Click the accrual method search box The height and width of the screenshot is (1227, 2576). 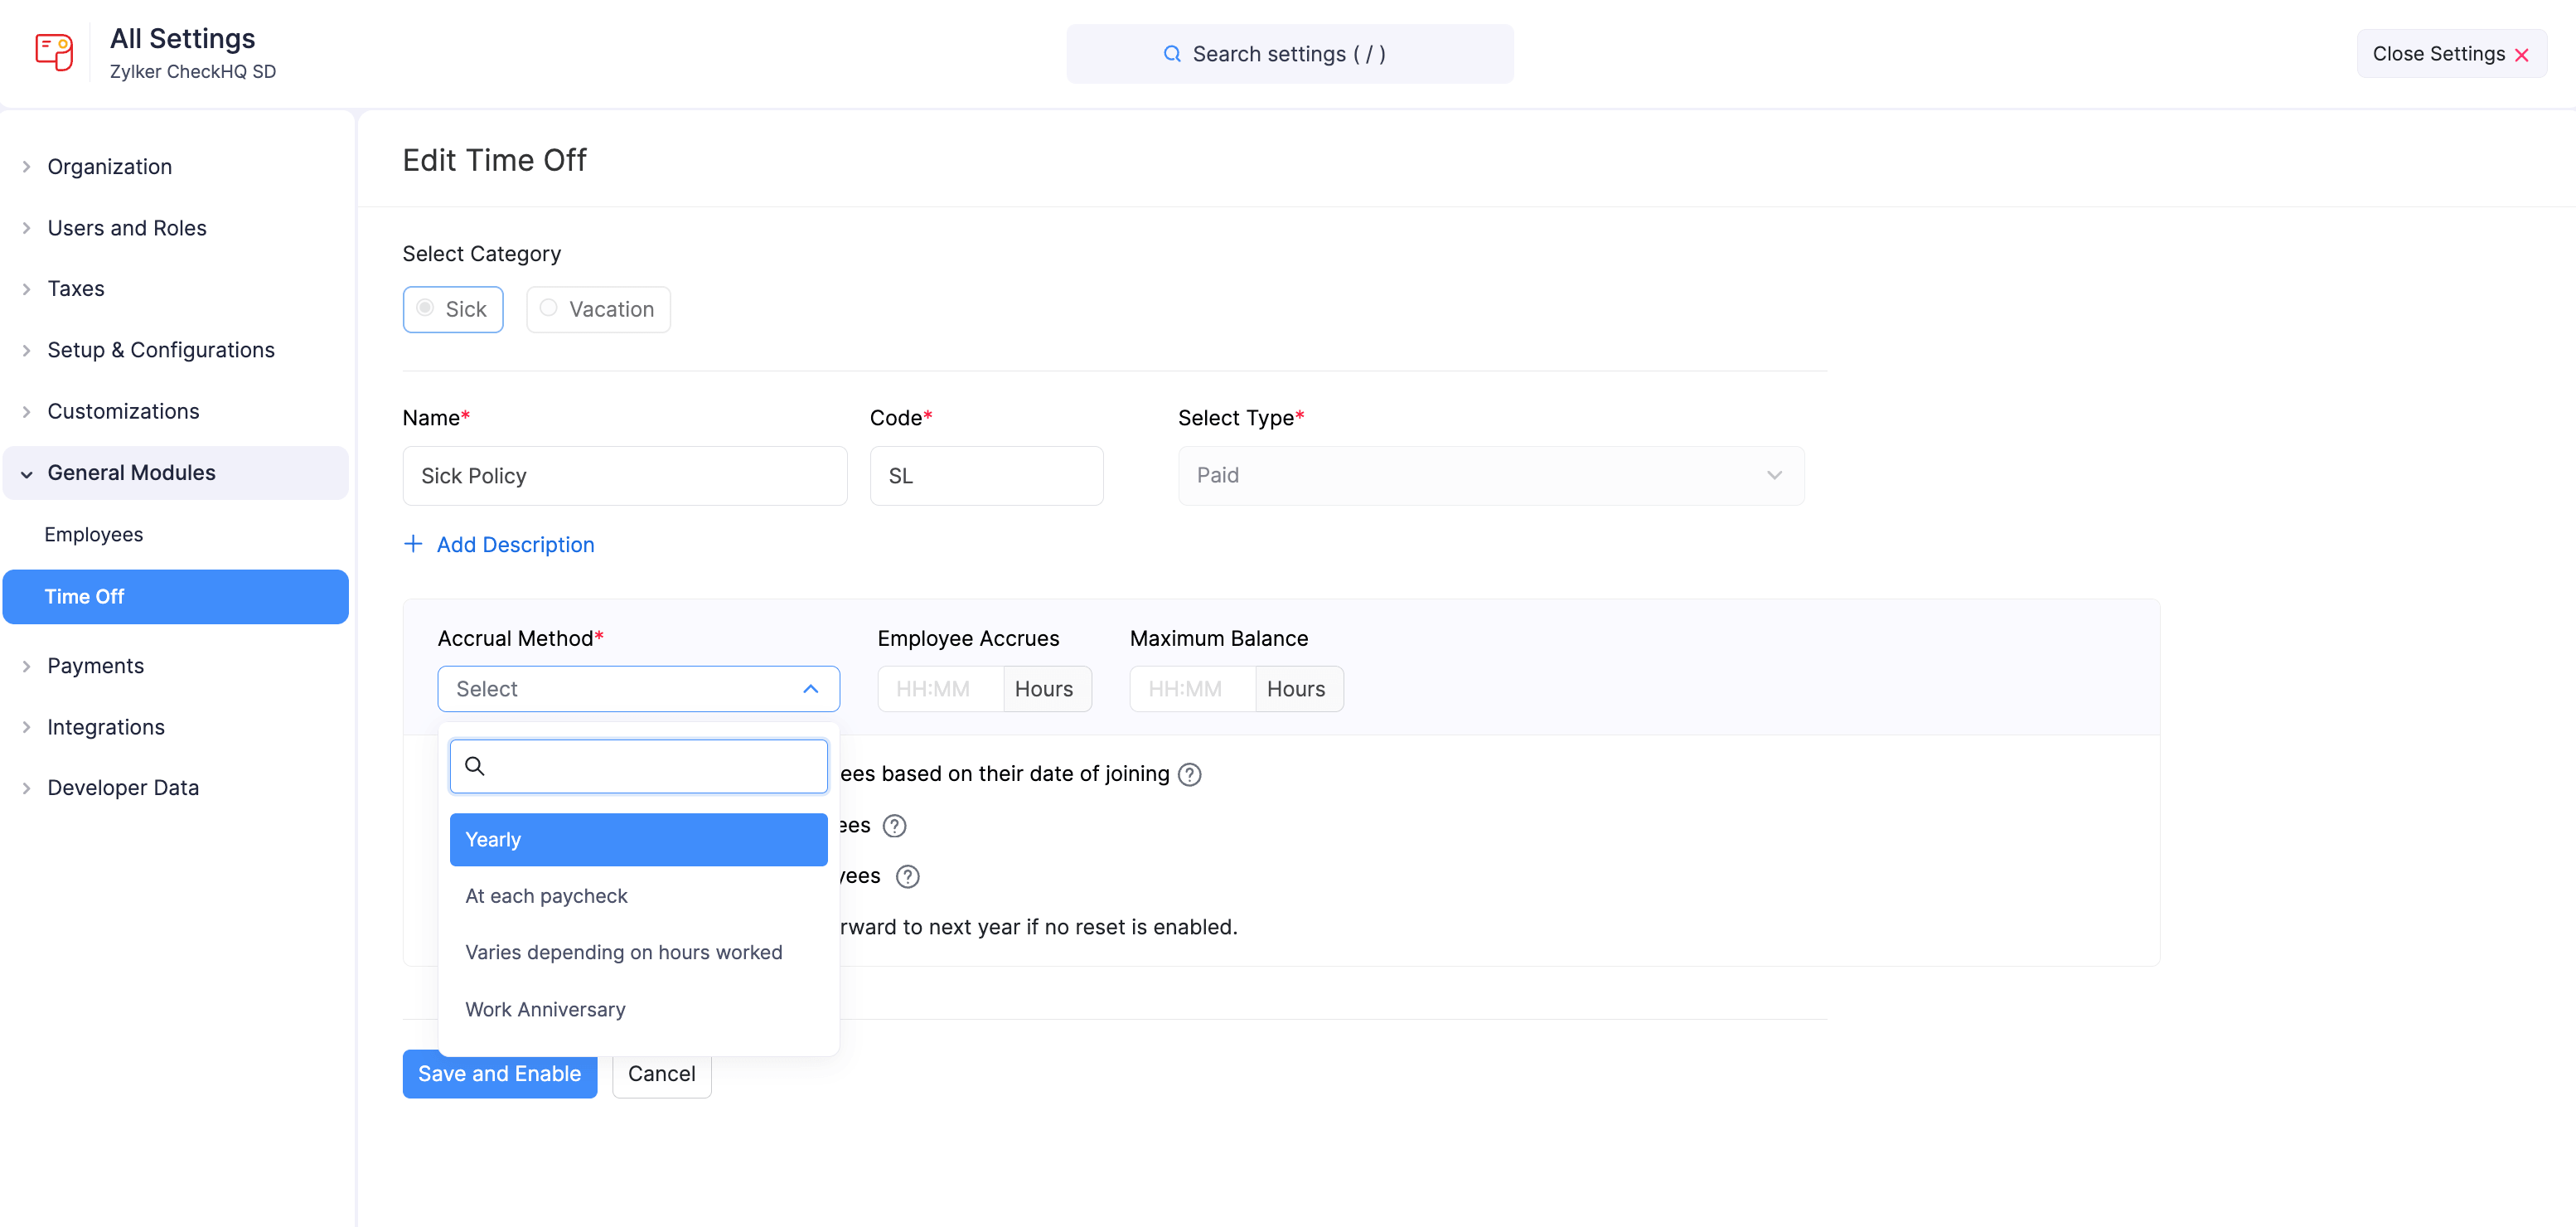tap(638, 766)
